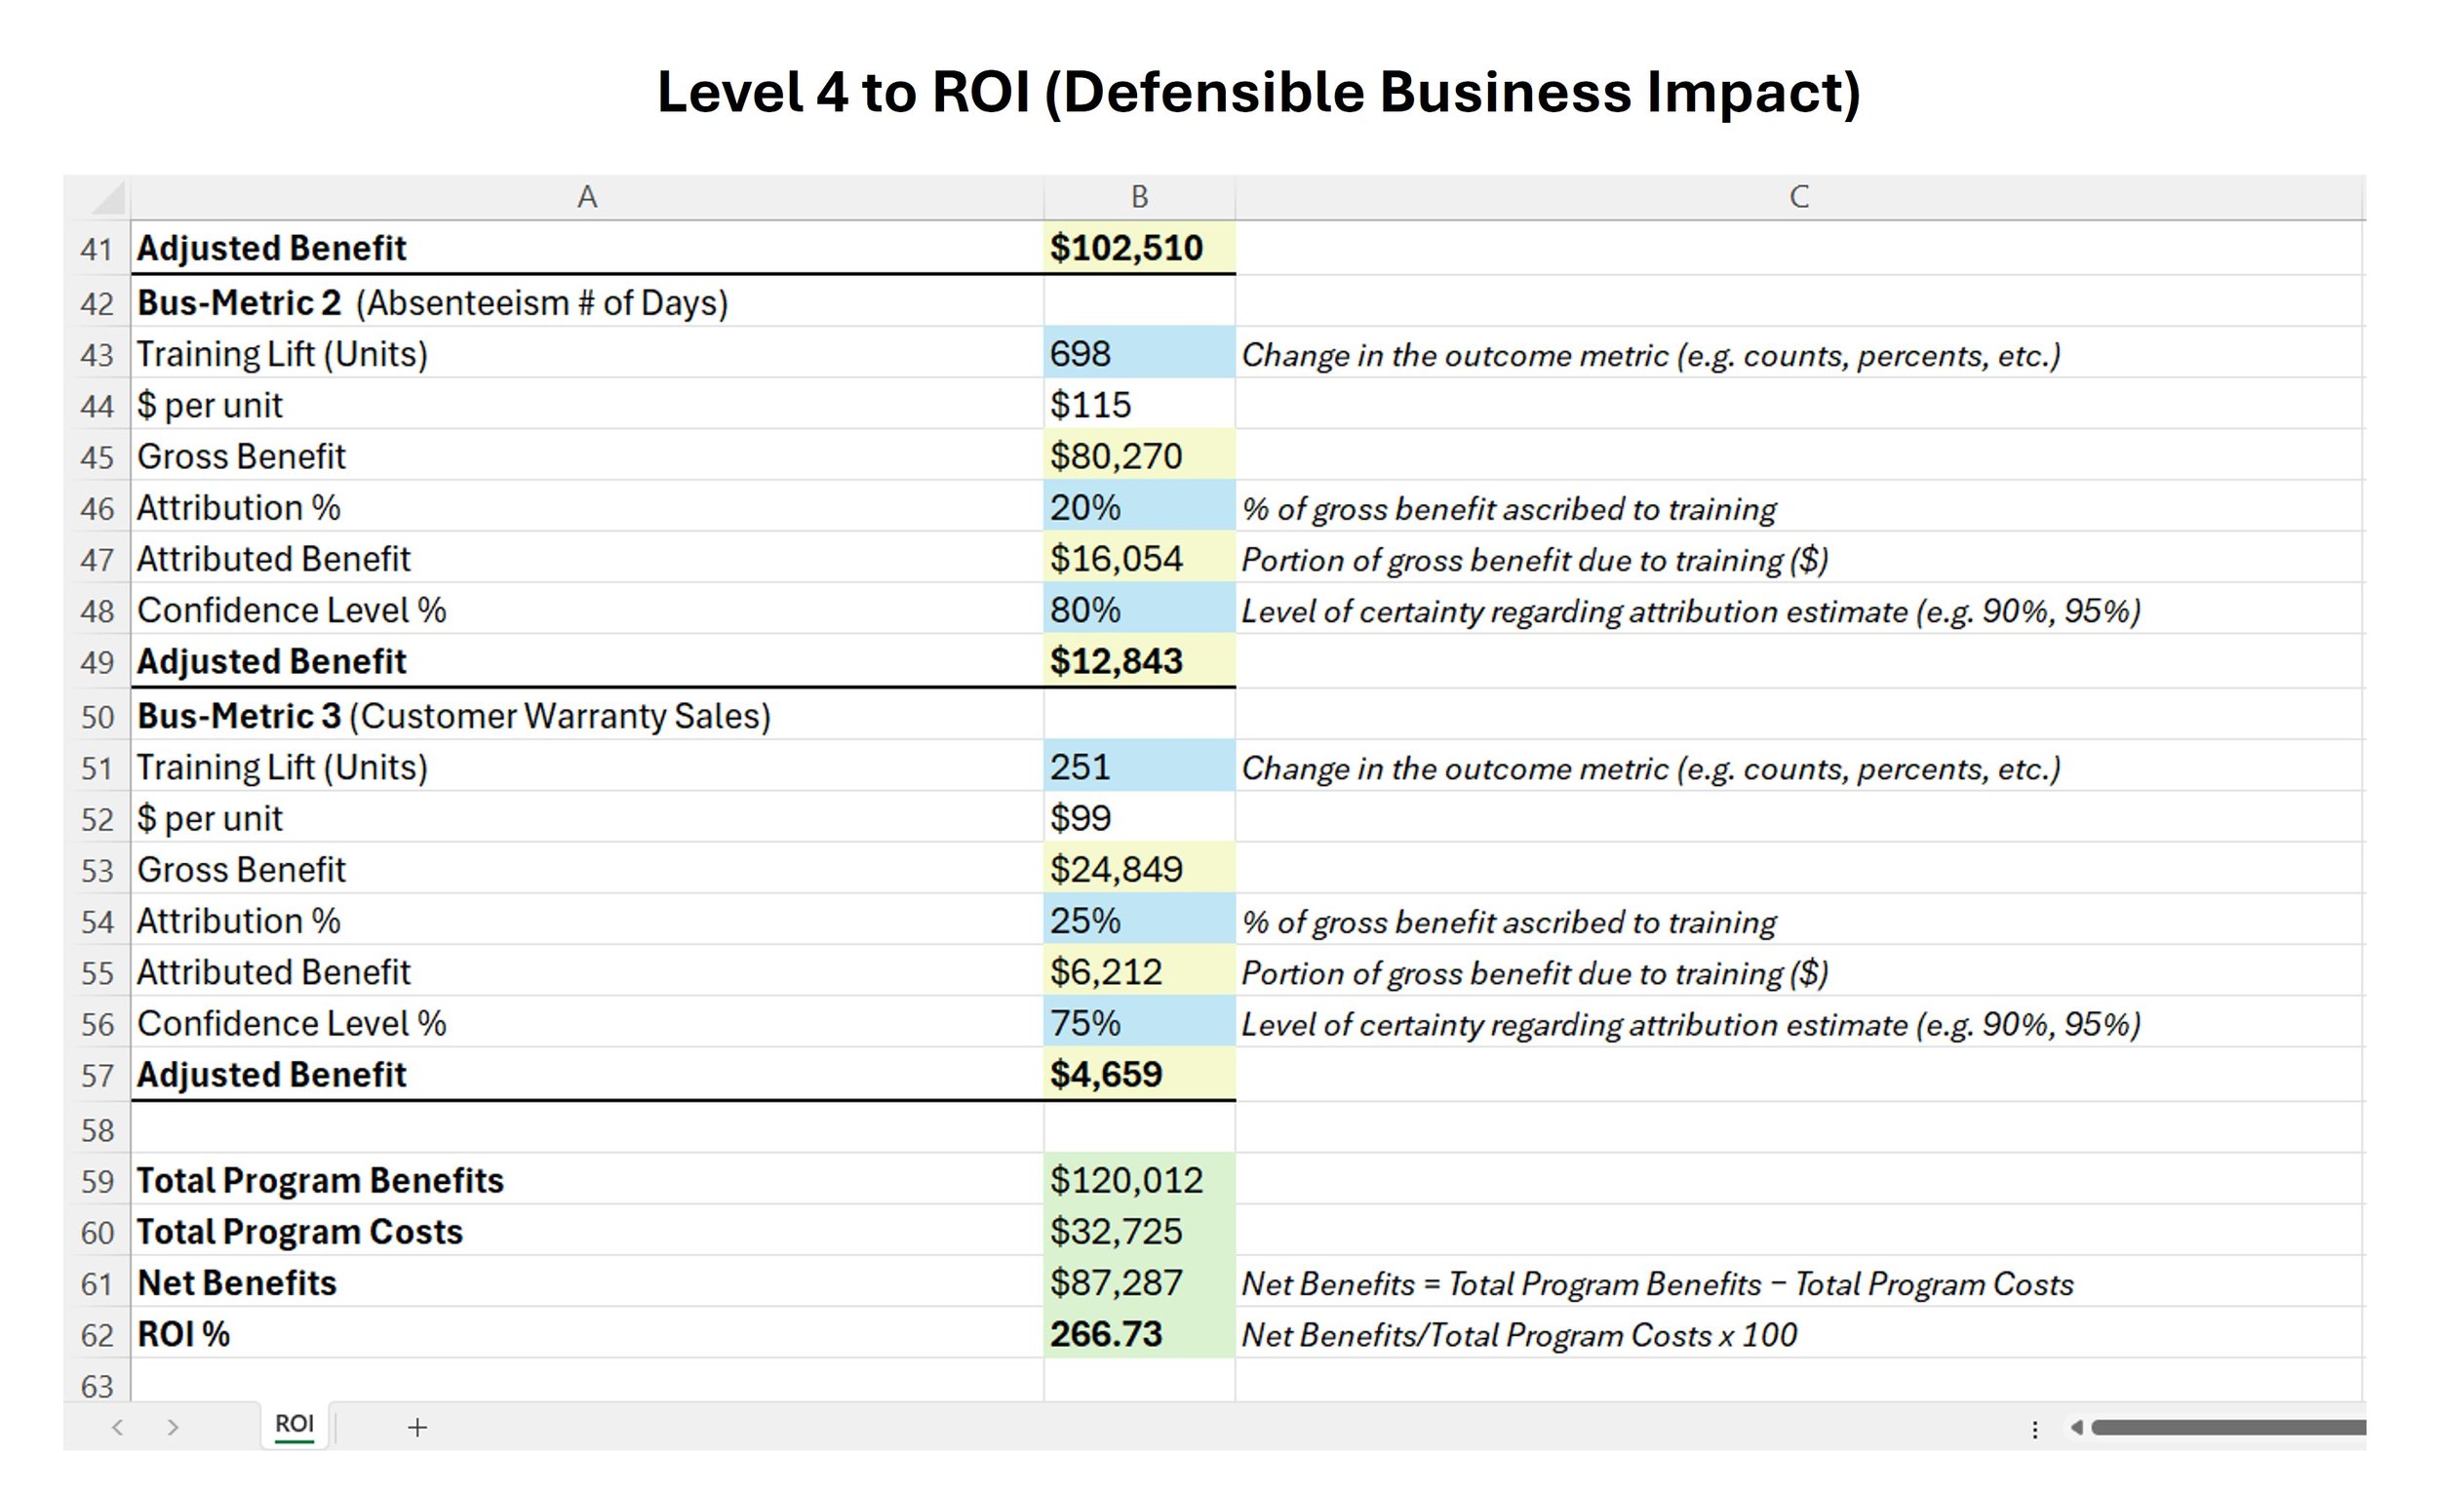Click previous sheet navigation arrow
2438x1495 pixels.
(118, 1427)
